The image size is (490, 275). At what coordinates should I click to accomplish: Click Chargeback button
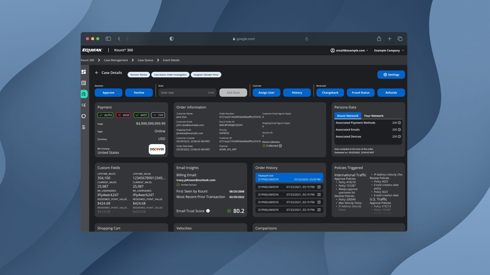330,93
